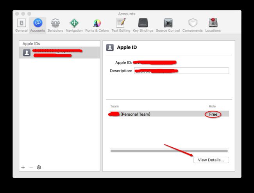Open Key Bindings preferences
This screenshot has height=193, width=254.
point(143,25)
